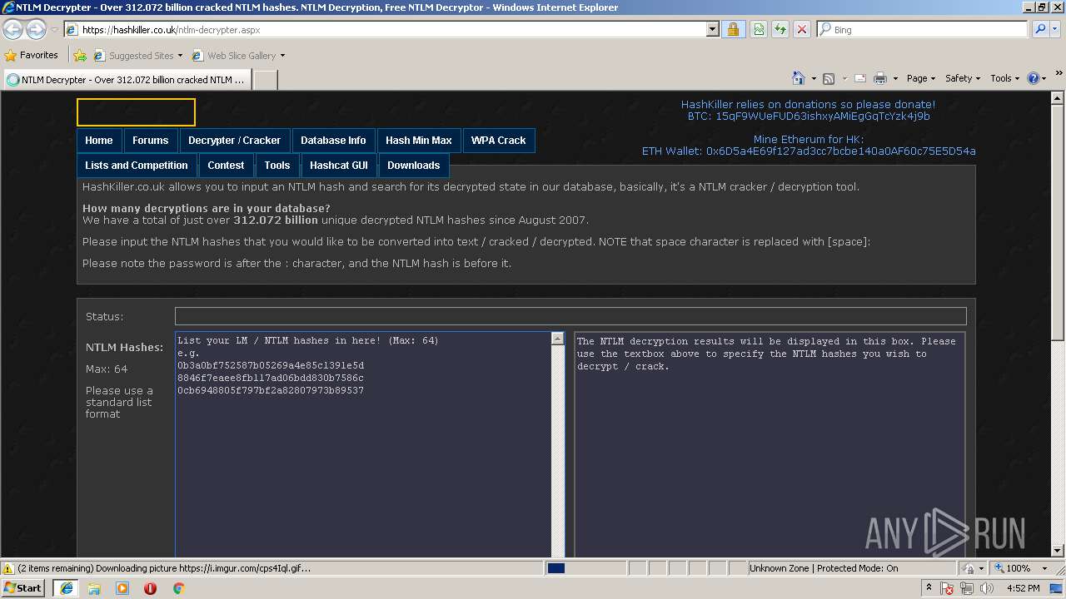1066x599 pixels.
Task: Click the toolbar overflow chevron
Action: pos(1059,73)
